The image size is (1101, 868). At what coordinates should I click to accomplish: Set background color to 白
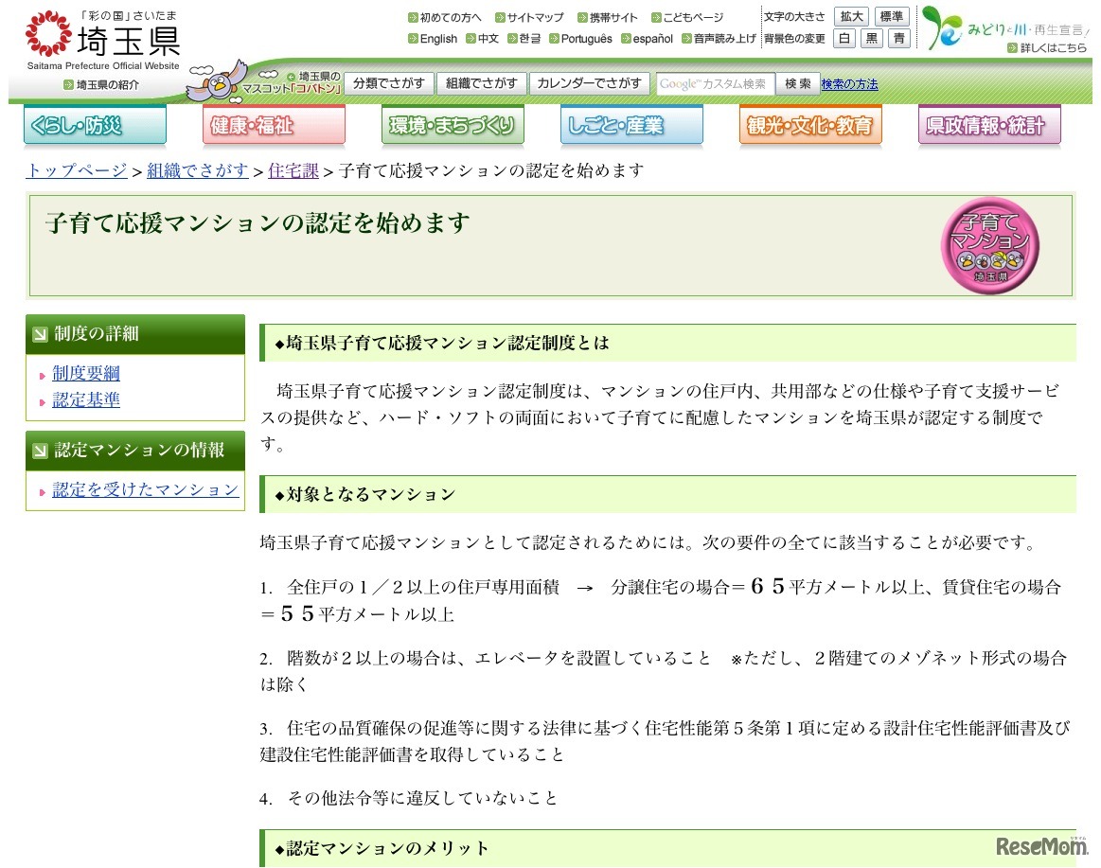tap(844, 39)
